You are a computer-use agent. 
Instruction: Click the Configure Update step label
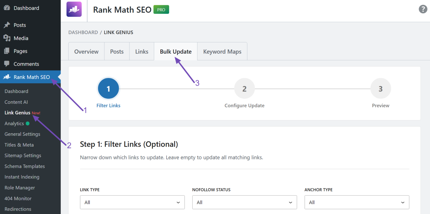pos(244,106)
